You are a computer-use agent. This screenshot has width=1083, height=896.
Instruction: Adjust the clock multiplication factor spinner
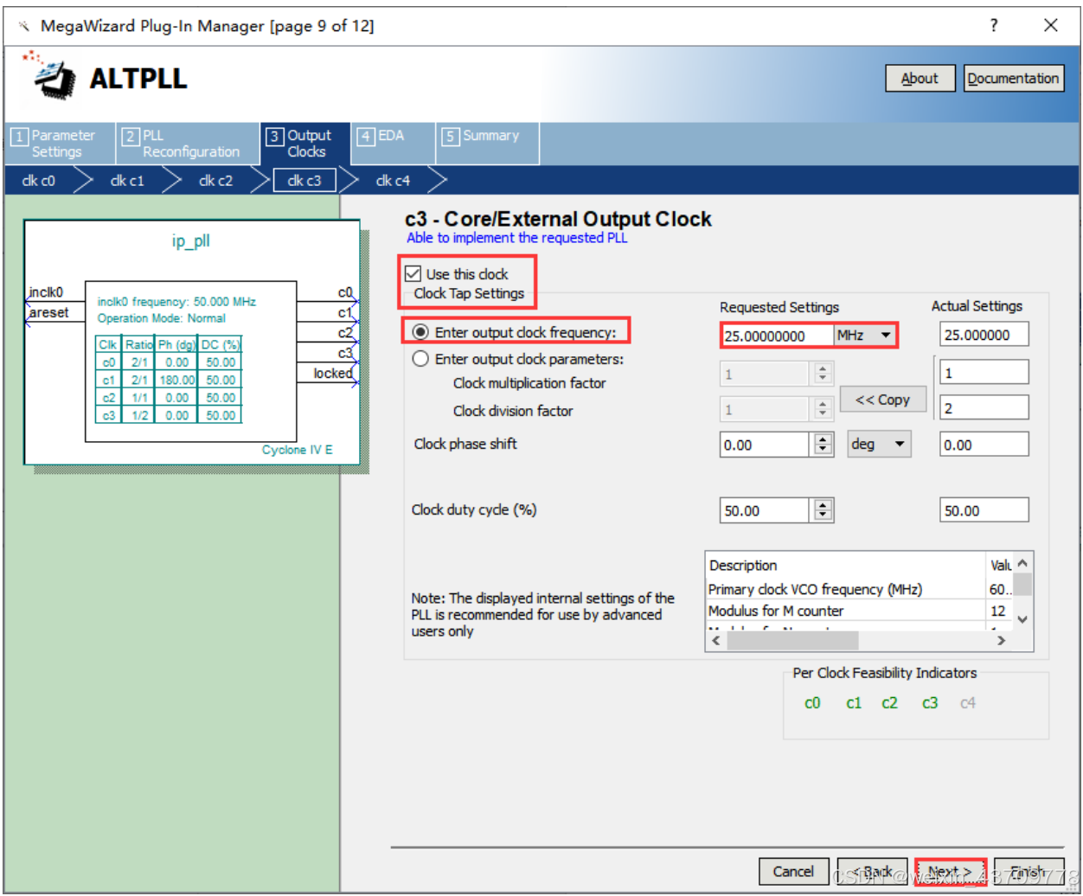point(823,374)
